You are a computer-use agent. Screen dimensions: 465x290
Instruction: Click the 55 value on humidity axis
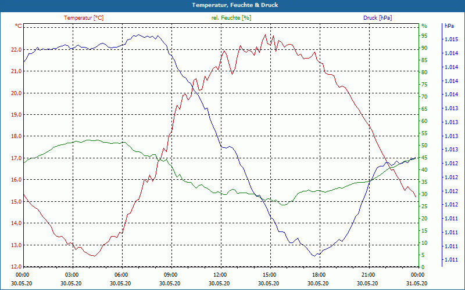[x=424, y=133]
